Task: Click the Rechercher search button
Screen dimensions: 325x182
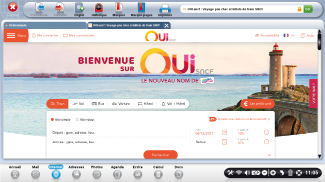Action: click(160, 155)
